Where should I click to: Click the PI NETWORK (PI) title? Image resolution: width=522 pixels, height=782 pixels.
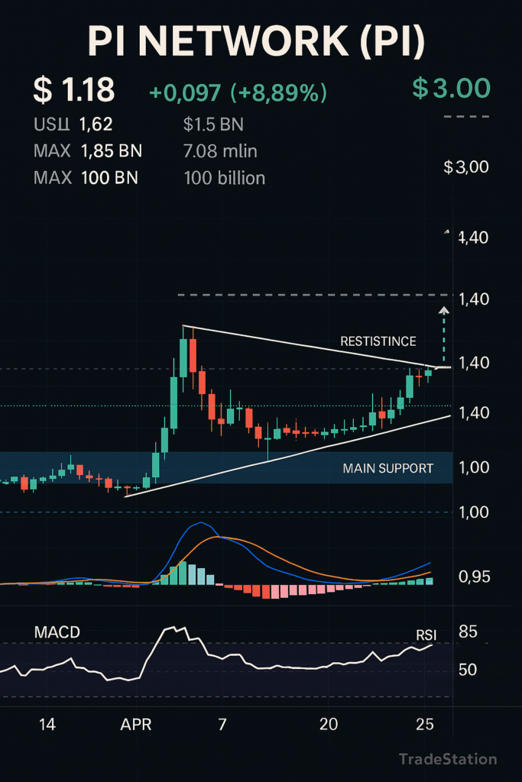click(257, 41)
